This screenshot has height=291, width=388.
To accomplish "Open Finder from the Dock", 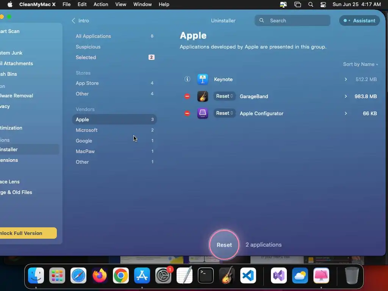I will point(36,275).
